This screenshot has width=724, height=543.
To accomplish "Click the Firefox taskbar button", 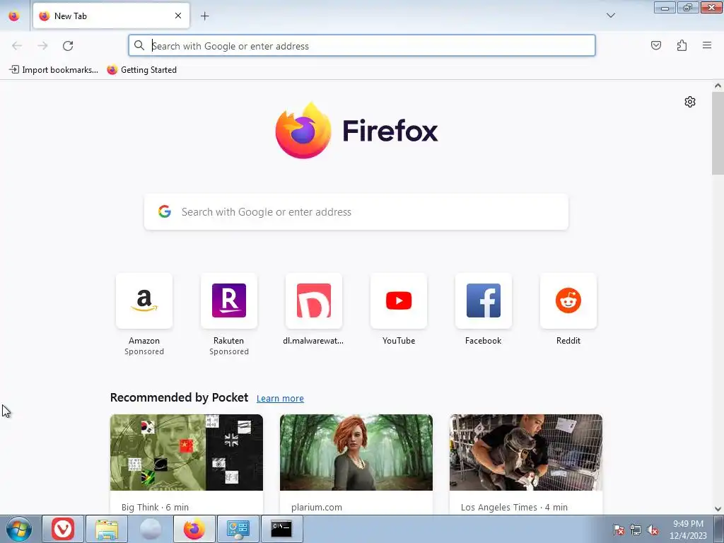I will click(x=194, y=529).
